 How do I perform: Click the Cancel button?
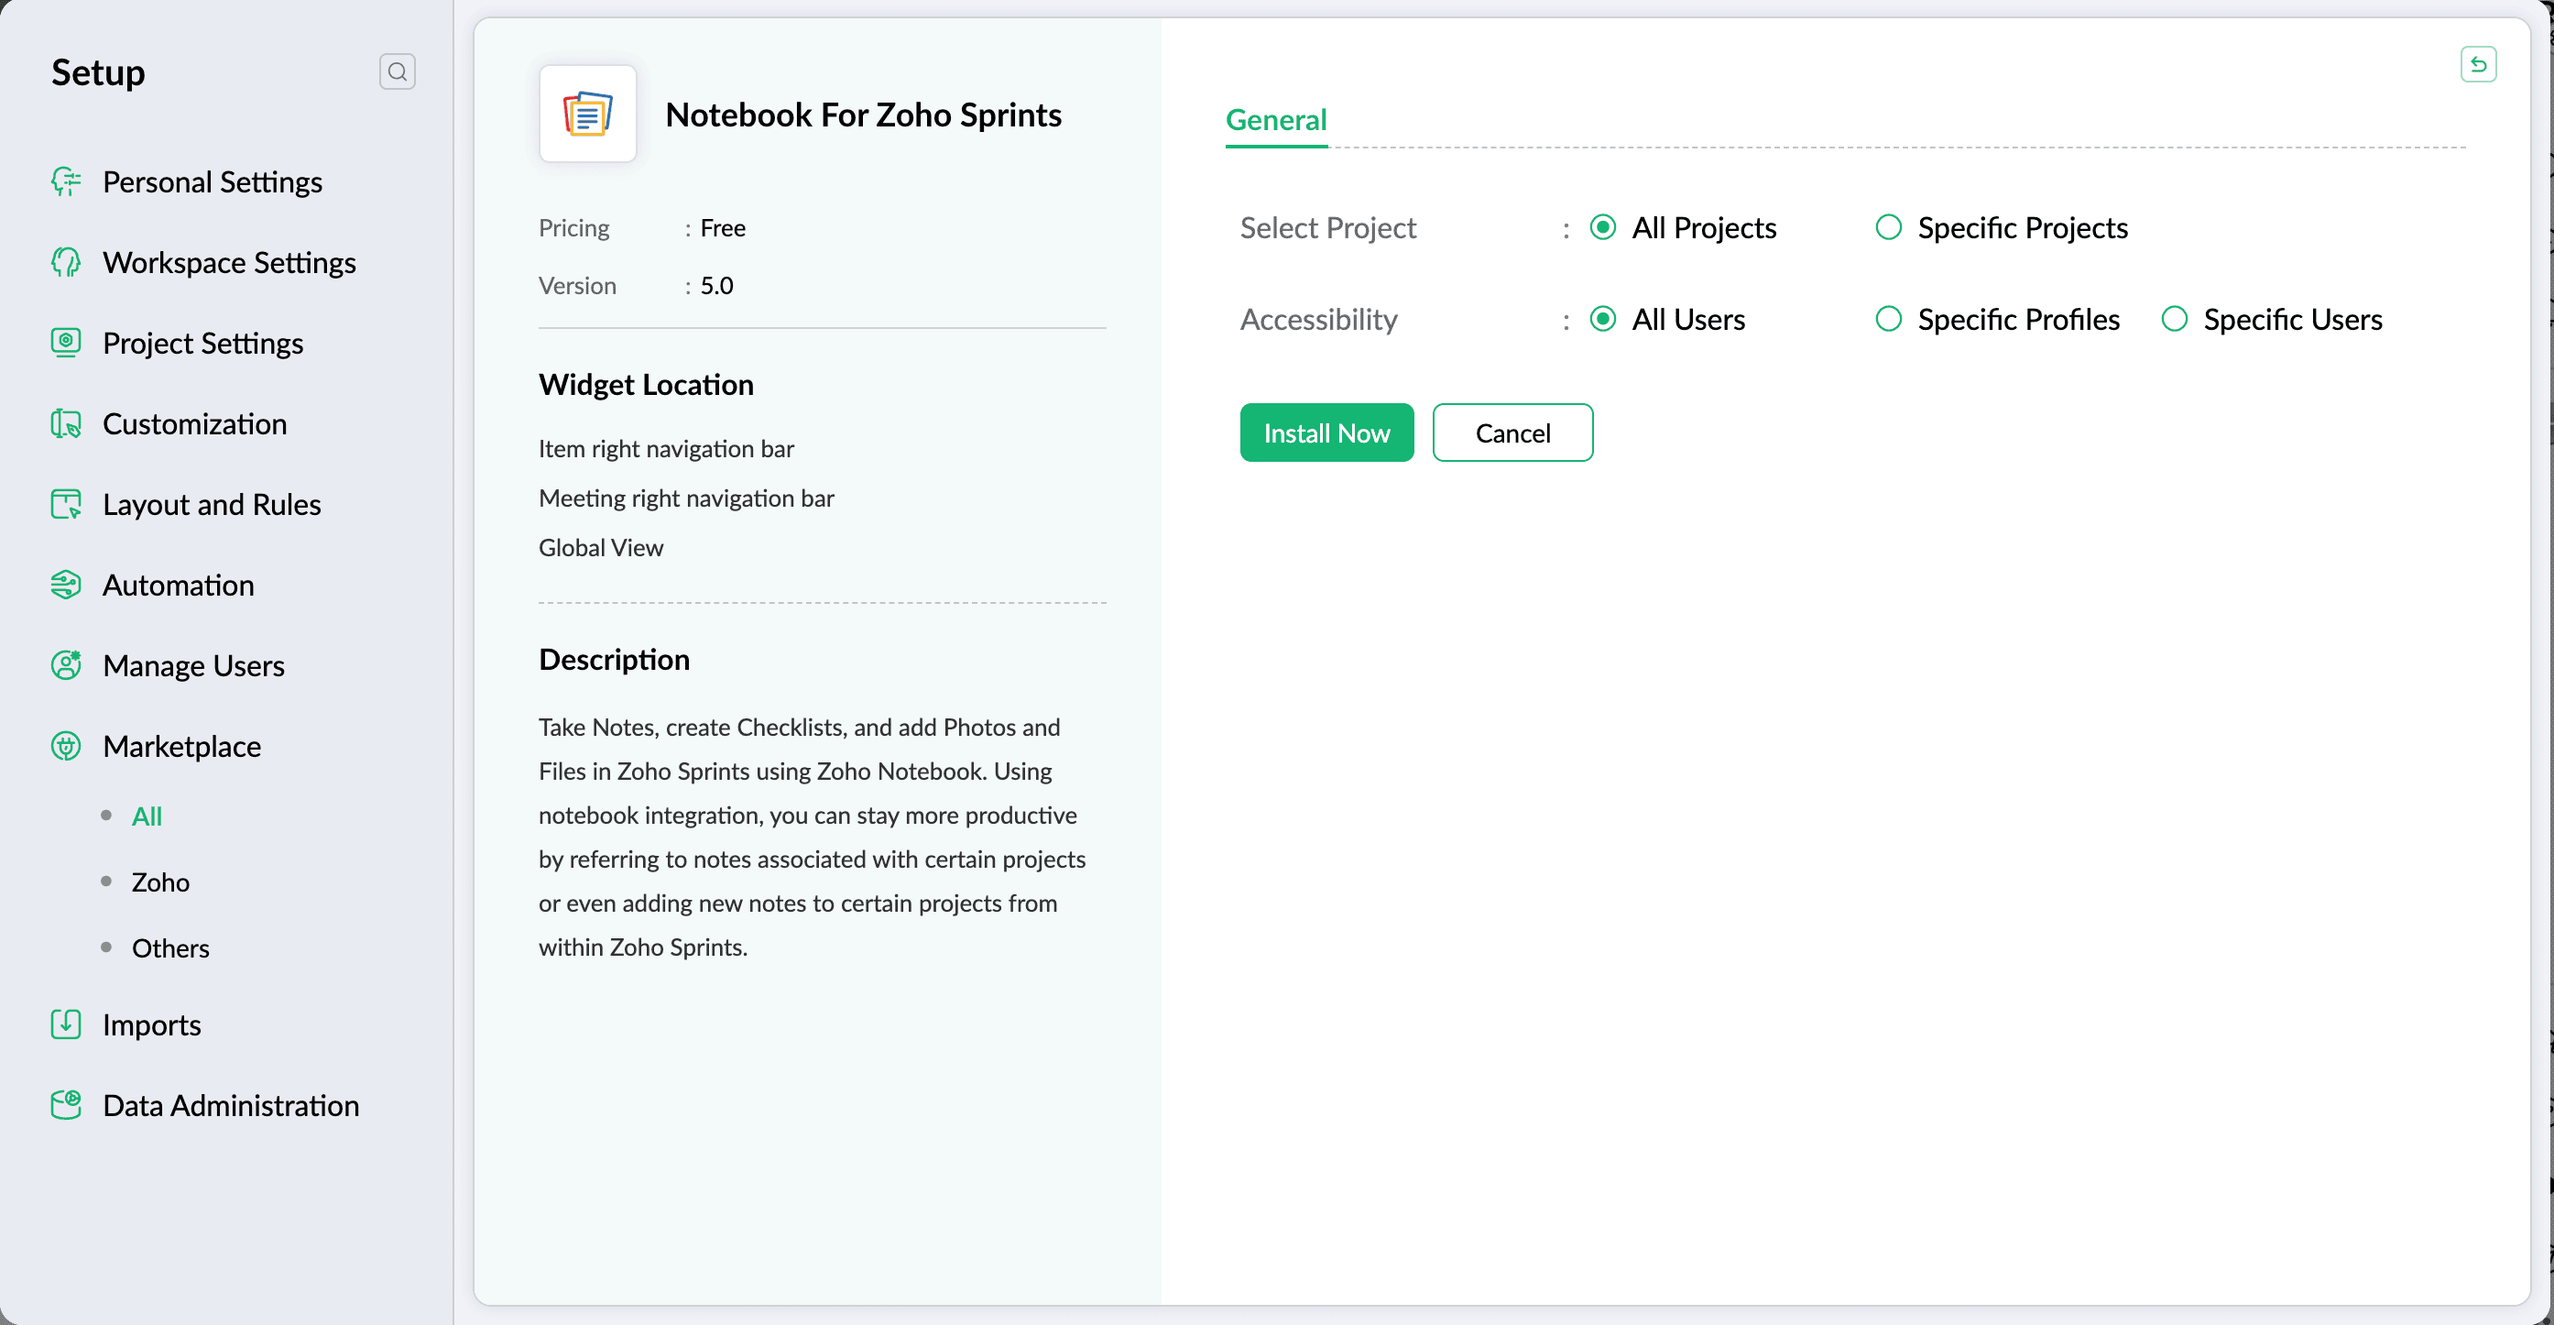click(x=1512, y=433)
